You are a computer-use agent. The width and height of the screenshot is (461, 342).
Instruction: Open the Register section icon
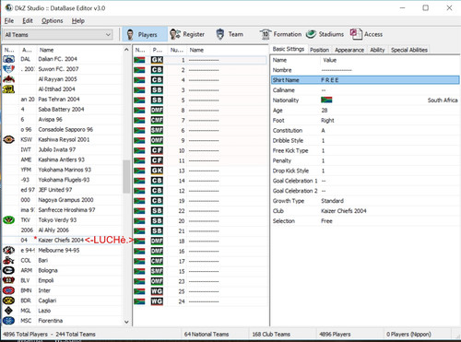(x=175, y=34)
